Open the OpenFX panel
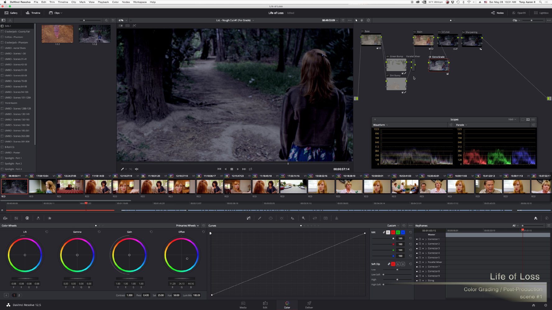The width and height of the screenshot is (552, 310). tap(519, 13)
